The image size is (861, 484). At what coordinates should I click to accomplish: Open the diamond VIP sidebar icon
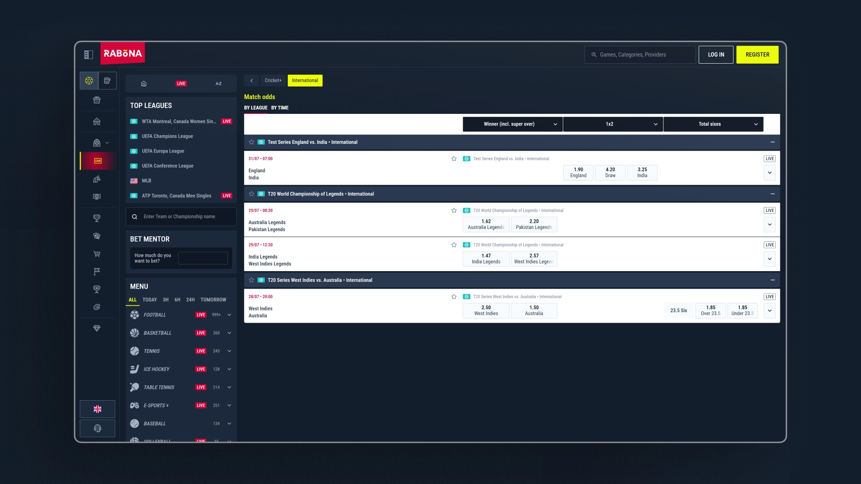(x=97, y=328)
